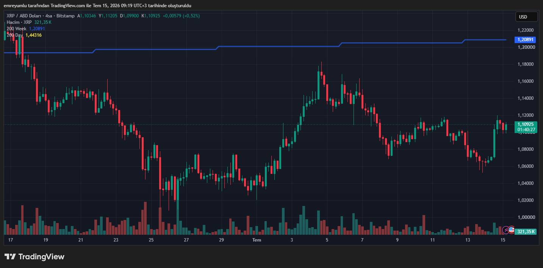Click date 15 on the time axis
The image size is (543, 268).
click(503, 240)
